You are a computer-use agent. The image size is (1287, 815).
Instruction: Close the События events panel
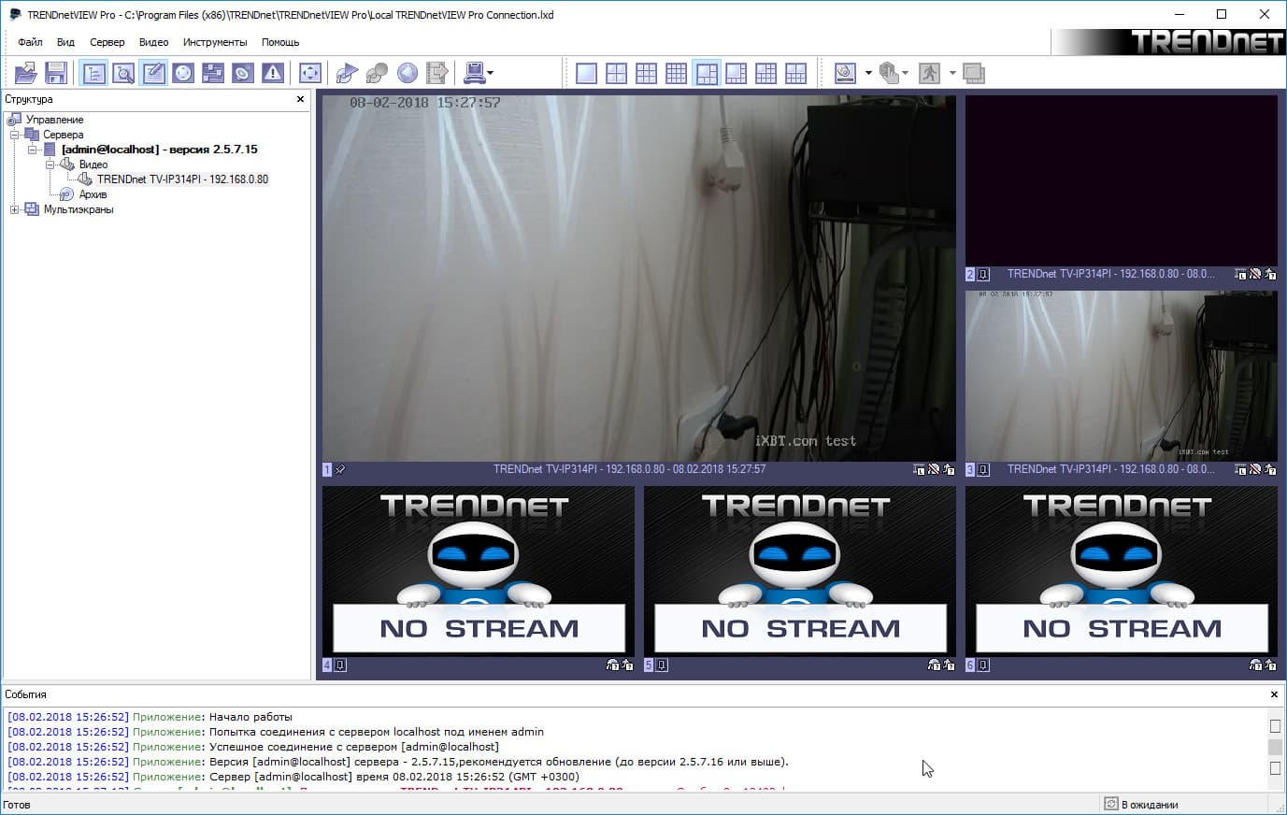click(1274, 694)
